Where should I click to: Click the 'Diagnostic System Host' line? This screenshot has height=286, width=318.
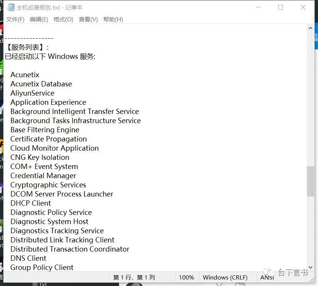point(49,221)
